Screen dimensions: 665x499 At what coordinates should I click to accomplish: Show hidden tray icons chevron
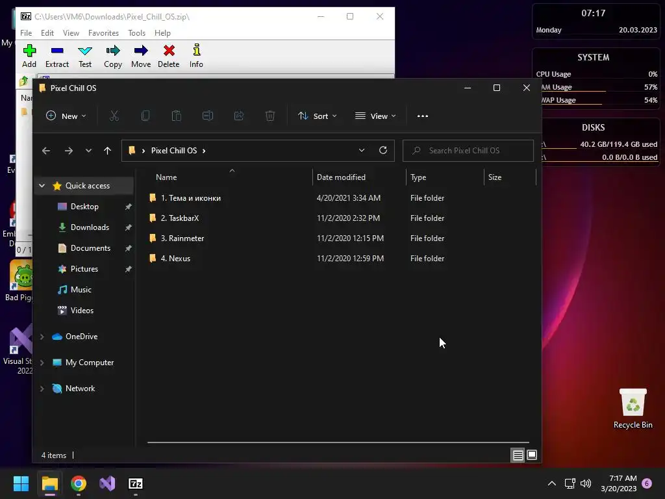click(552, 483)
